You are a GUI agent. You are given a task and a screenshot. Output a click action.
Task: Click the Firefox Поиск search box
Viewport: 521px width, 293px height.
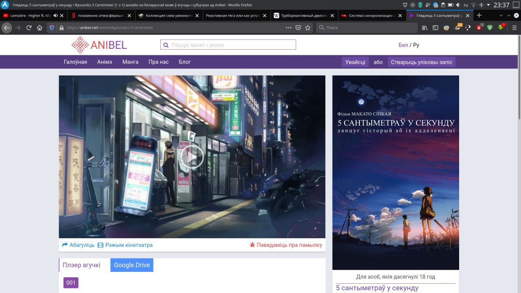pyautogui.click(x=366, y=28)
